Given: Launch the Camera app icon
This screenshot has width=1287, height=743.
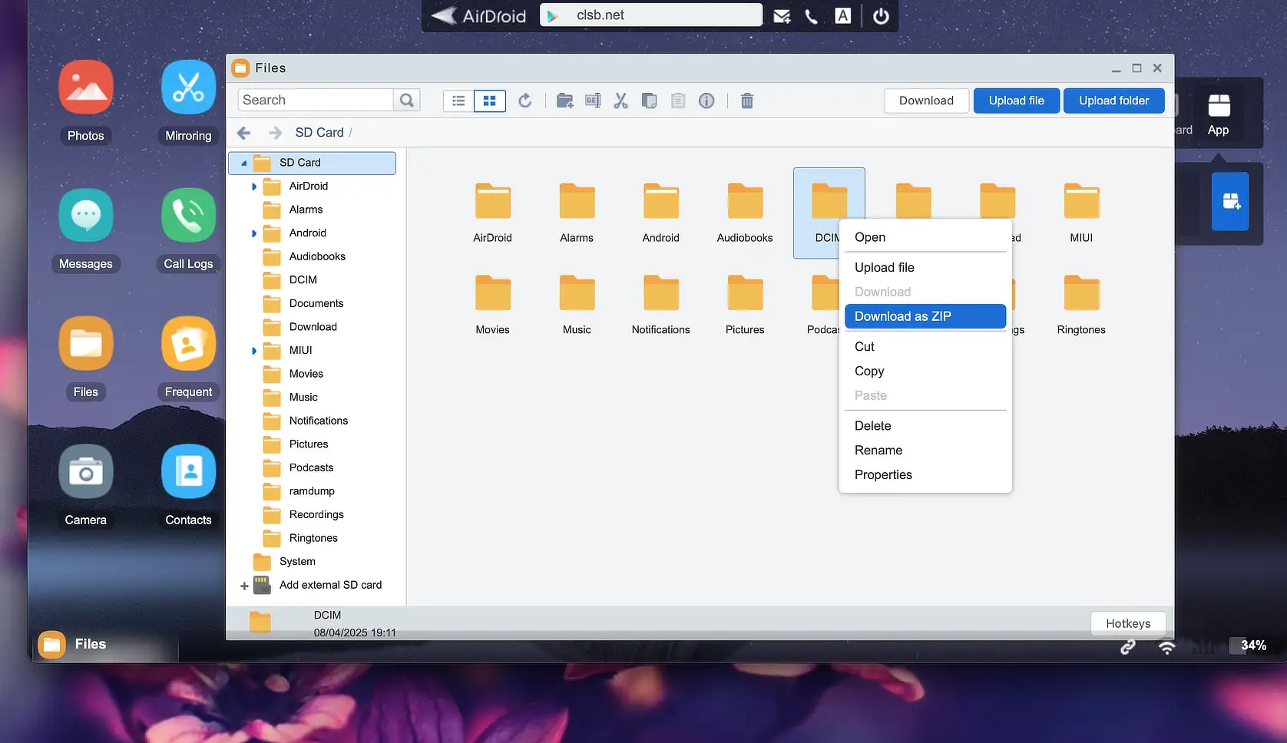Looking at the screenshot, I should (x=86, y=472).
